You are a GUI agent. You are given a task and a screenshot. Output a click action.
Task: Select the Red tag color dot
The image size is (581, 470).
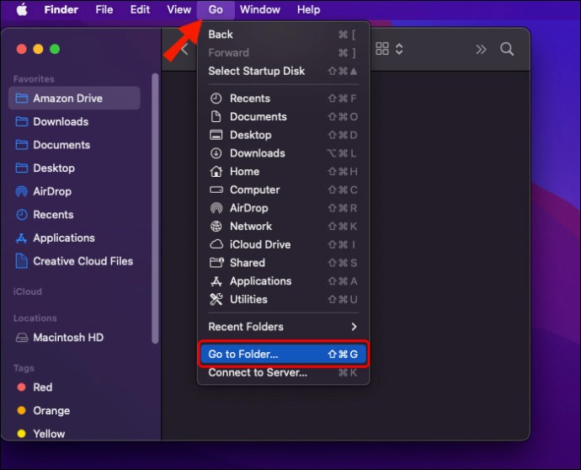click(x=22, y=387)
